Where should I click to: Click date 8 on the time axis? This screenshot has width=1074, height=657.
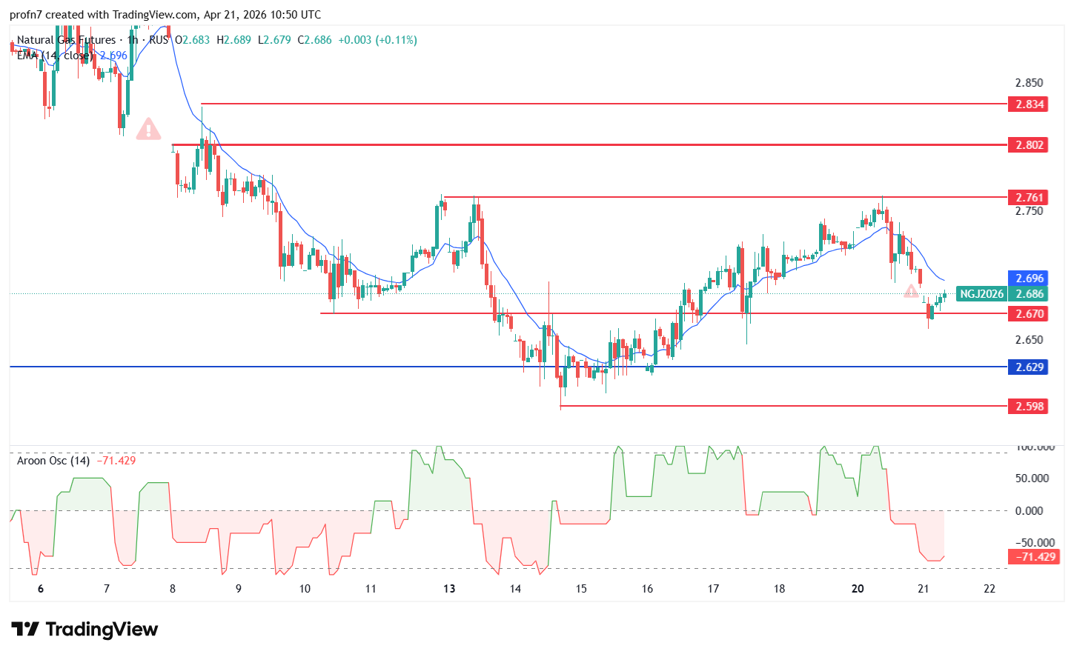(x=173, y=589)
